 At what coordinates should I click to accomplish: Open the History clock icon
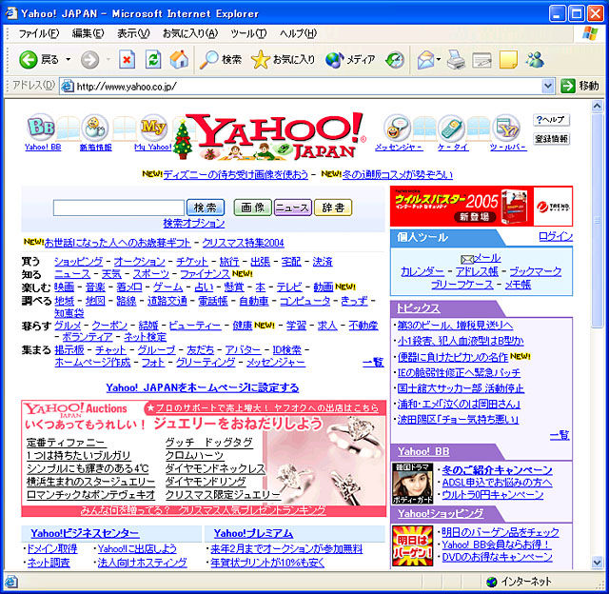pyautogui.click(x=395, y=60)
